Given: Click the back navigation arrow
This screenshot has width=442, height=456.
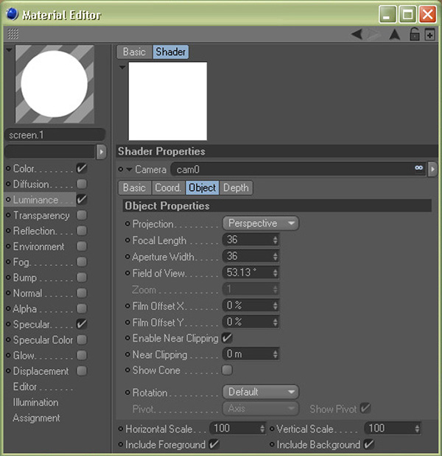Looking at the screenshot, I should click(x=357, y=34).
